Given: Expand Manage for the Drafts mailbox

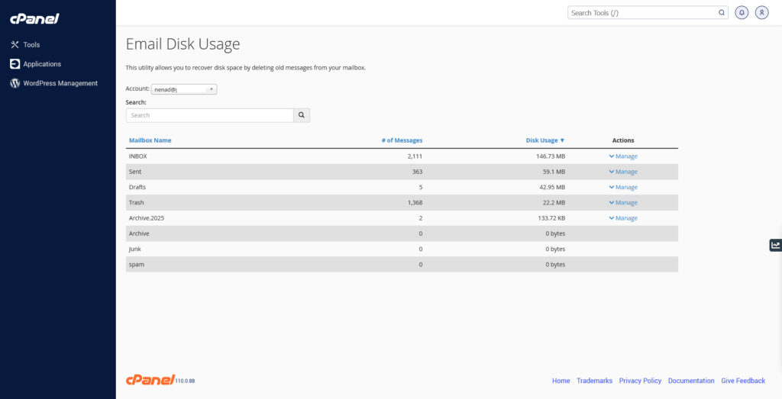Looking at the screenshot, I should click(x=623, y=187).
